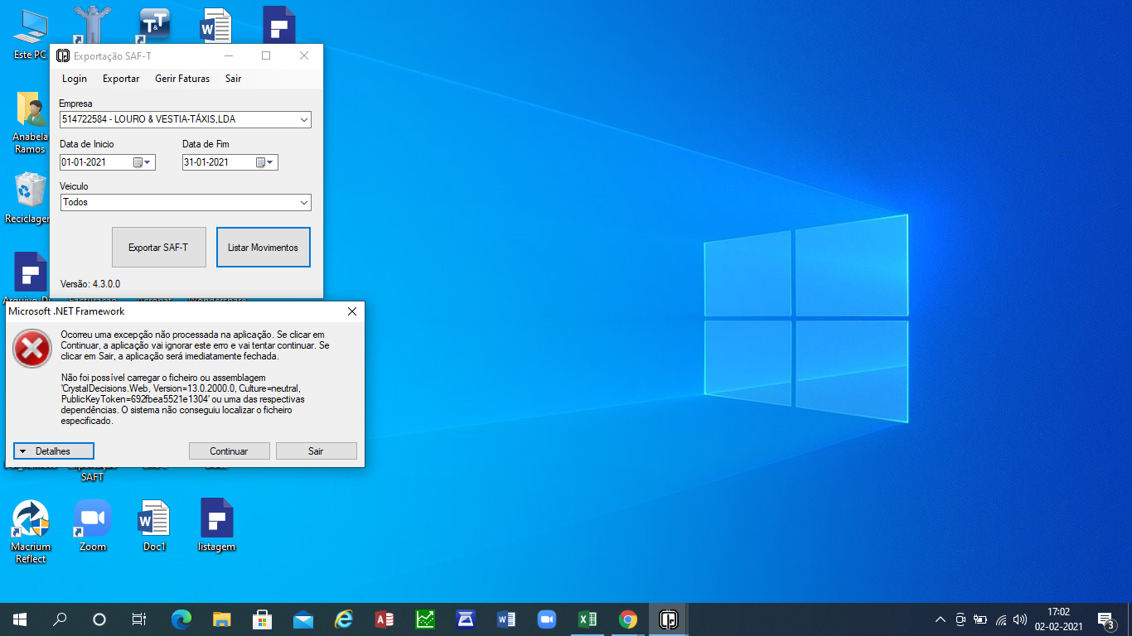The height and width of the screenshot is (636, 1132).
Task: Open the Macrium Reflect desktop icon
Action: click(x=31, y=519)
